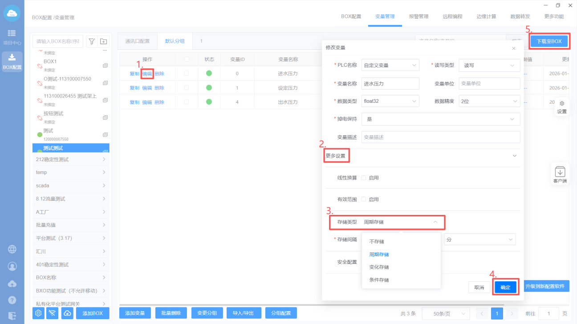Viewport: 577px width, 324px height.
Task: Click the 确定 button in dialog
Action: (506, 288)
